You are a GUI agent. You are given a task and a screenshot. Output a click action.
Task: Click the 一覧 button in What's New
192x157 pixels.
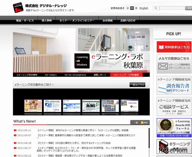click(x=135, y=123)
